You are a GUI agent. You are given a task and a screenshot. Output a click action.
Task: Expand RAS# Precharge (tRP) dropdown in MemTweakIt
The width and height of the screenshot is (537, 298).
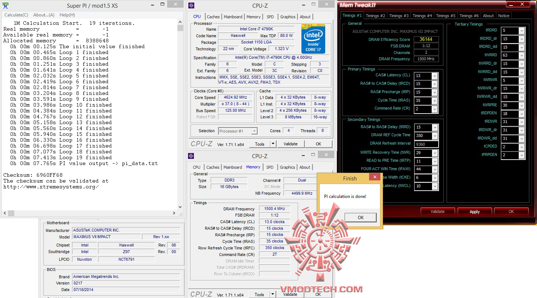(x=435, y=92)
